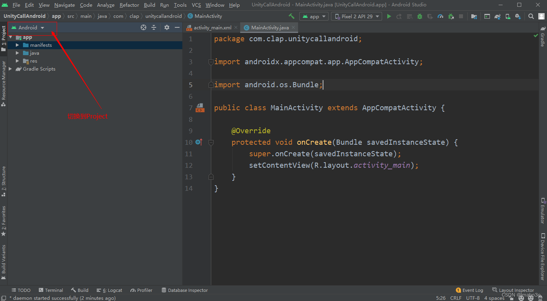This screenshot has height=301, width=547.
Task: Open the Profiler tool window
Action: pos(142,290)
